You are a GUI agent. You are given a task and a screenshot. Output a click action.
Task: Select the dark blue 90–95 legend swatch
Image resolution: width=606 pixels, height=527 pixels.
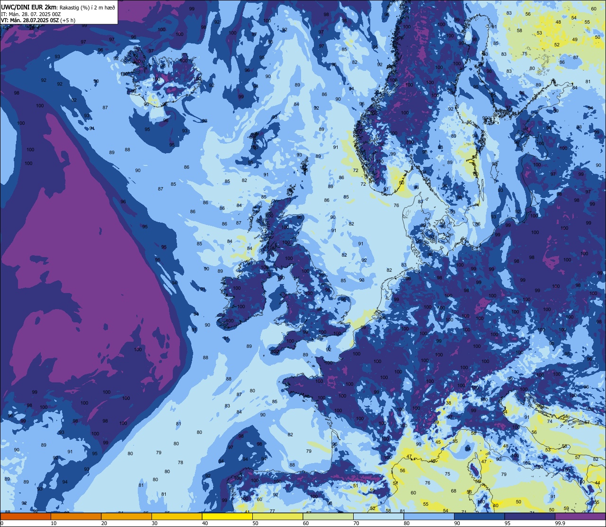[479, 516]
